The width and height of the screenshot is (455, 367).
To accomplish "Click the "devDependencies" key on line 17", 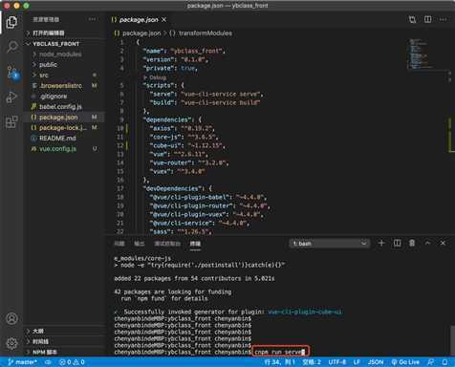I will pos(172,188).
